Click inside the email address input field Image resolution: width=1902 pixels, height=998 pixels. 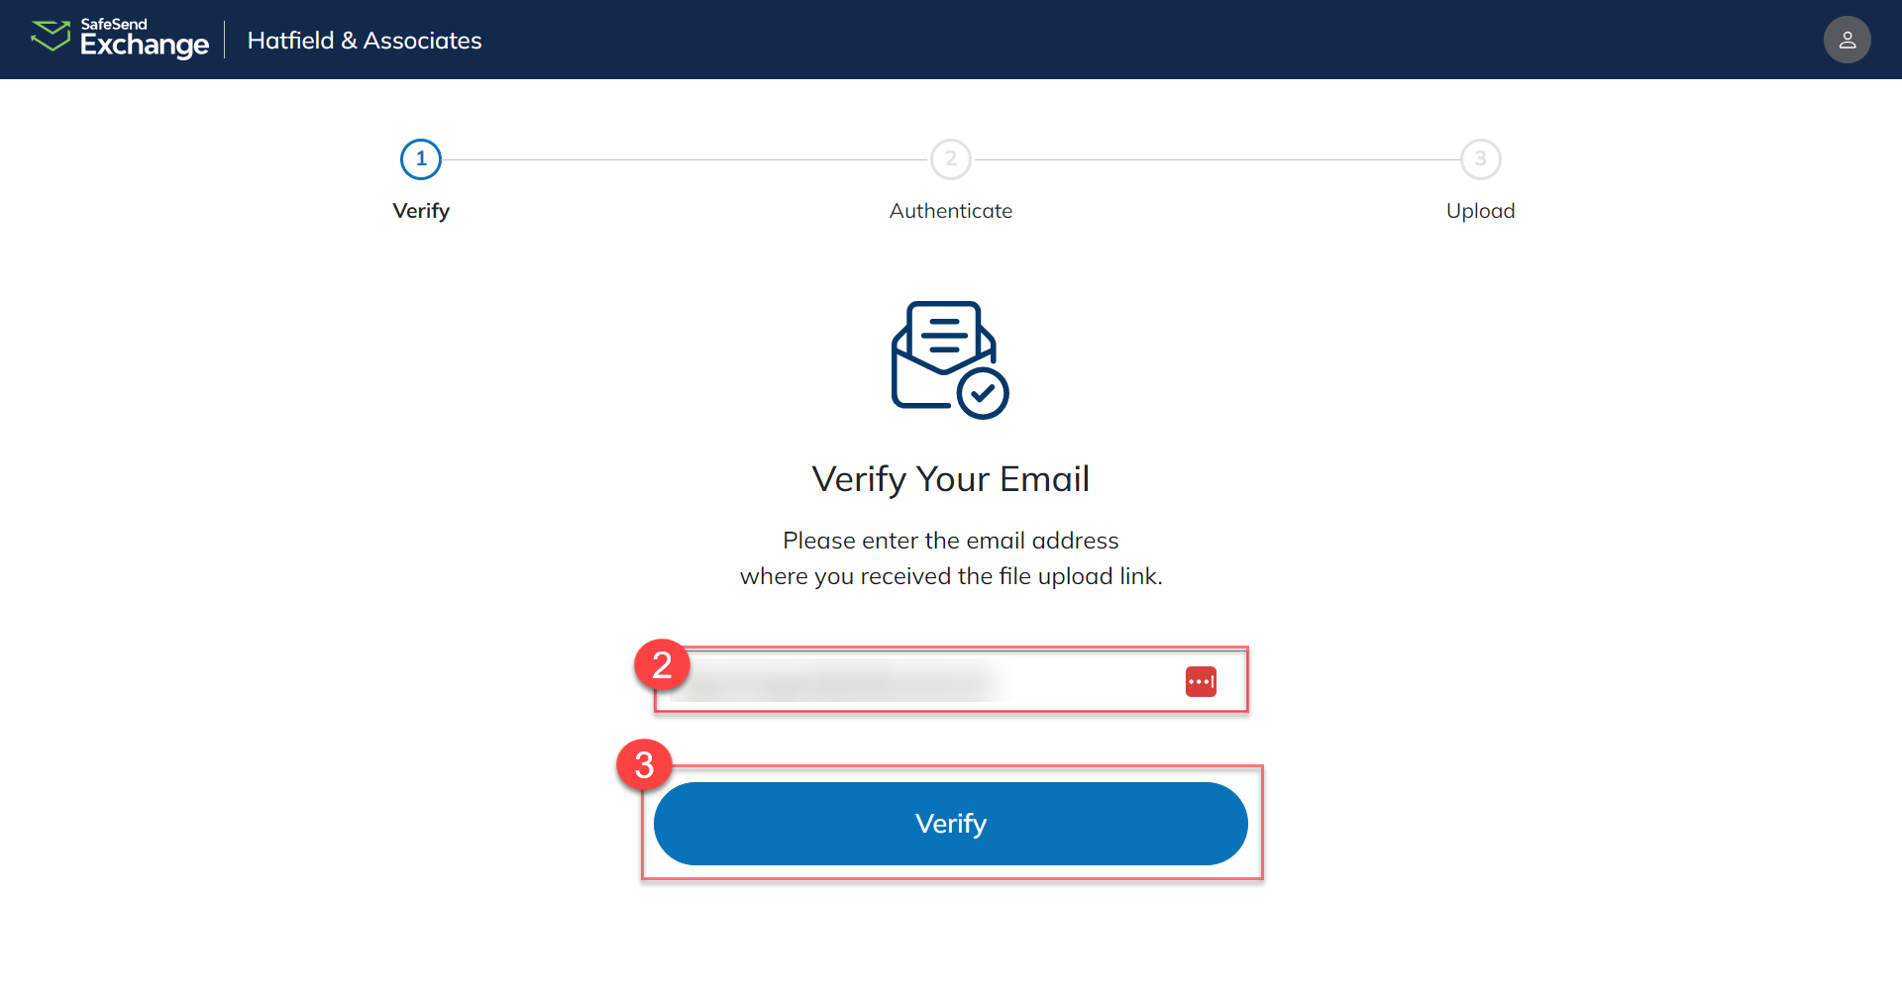931,681
